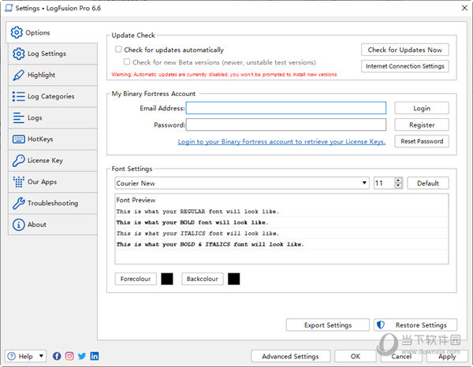
Task: Confirm with the OK button
Action: pos(356,357)
